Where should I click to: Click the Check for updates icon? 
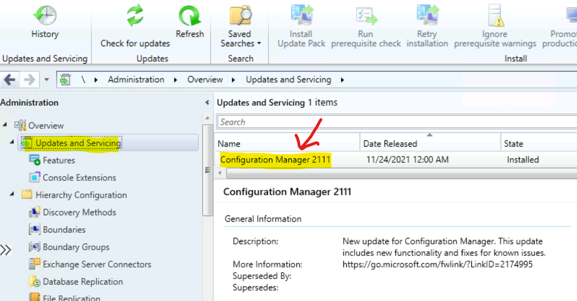(135, 16)
